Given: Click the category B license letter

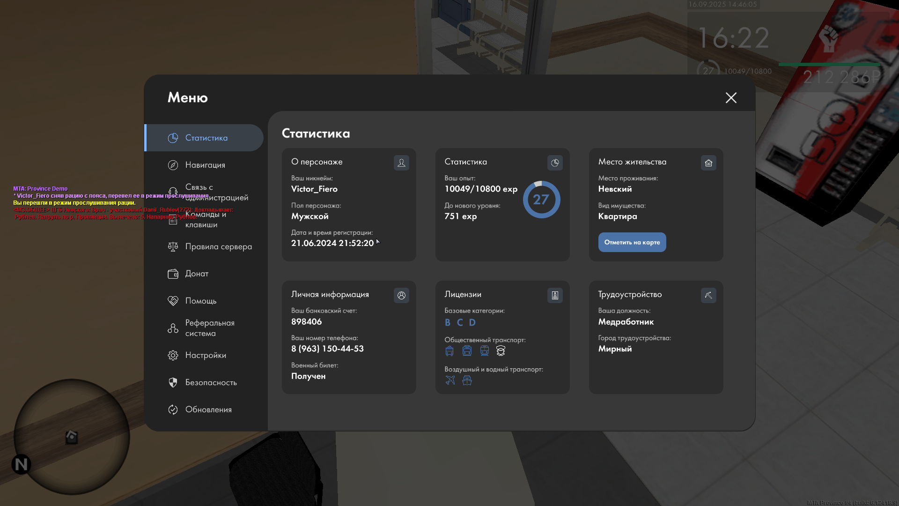Looking at the screenshot, I should pyautogui.click(x=448, y=322).
